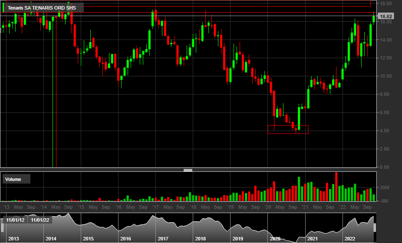The height and width of the screenshot is (243, 402).
Task: Select 2021 in the bottom navigator
Action: tap(313, 239)
